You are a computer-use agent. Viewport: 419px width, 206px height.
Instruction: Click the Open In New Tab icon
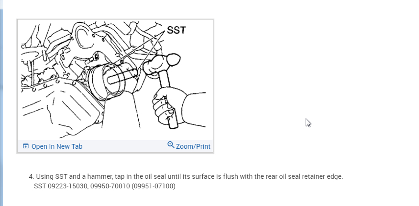coord(26,146)
